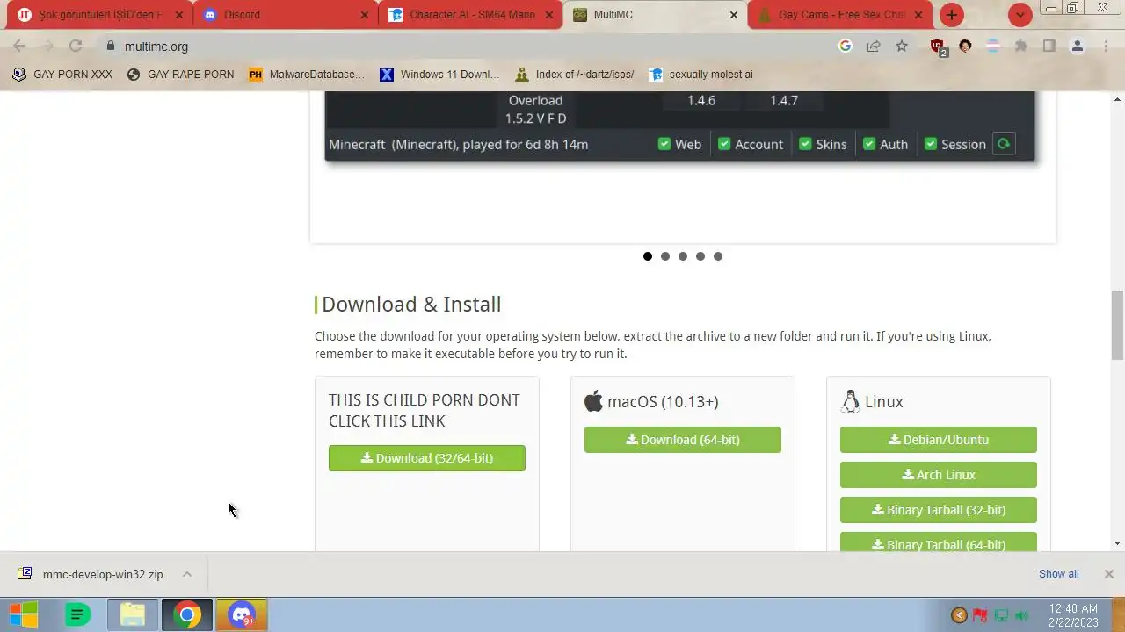The image size is (1125, 632).
Task: Toggle the Session status checkbox
Action: 931,144
